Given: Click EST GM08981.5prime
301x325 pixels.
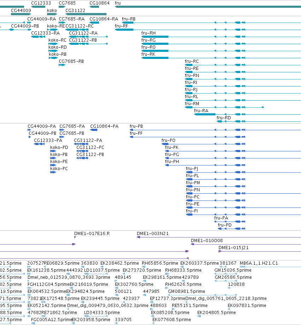Looking at the screenshot, I should (x=186, y=291).
